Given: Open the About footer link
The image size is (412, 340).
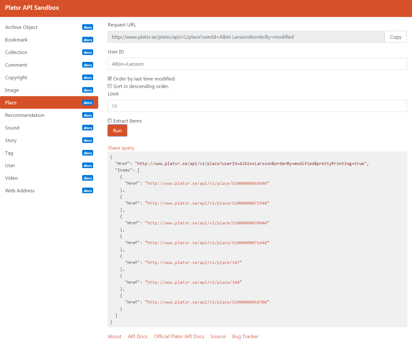Looking at the screenshot, I should [115, 337].
